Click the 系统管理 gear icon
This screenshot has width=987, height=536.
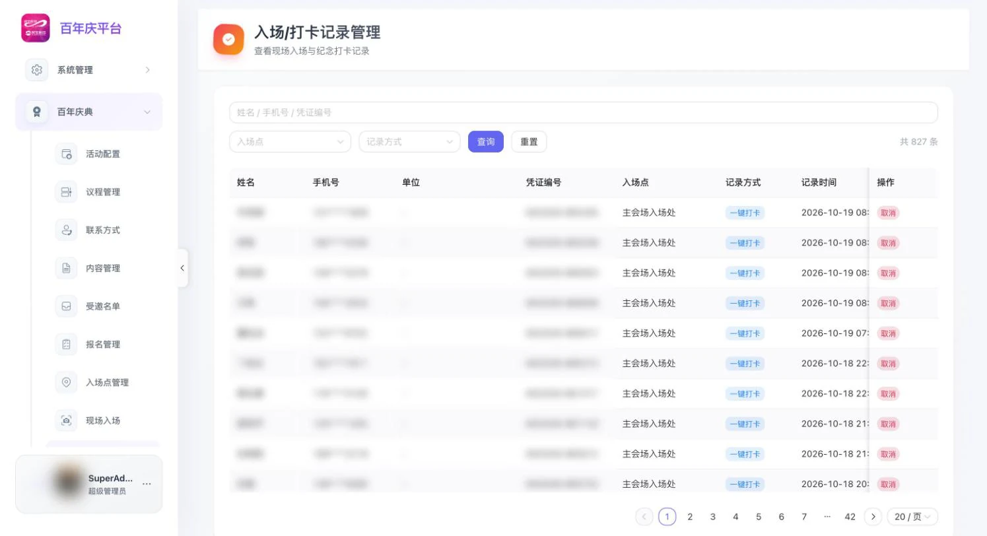tap(37, 70)
